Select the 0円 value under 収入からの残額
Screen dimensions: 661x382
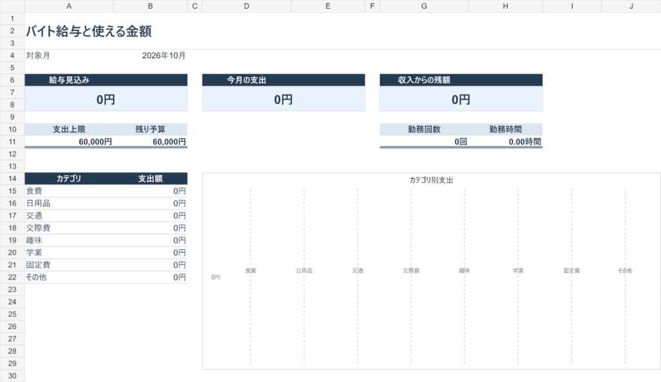coord(461,99)
